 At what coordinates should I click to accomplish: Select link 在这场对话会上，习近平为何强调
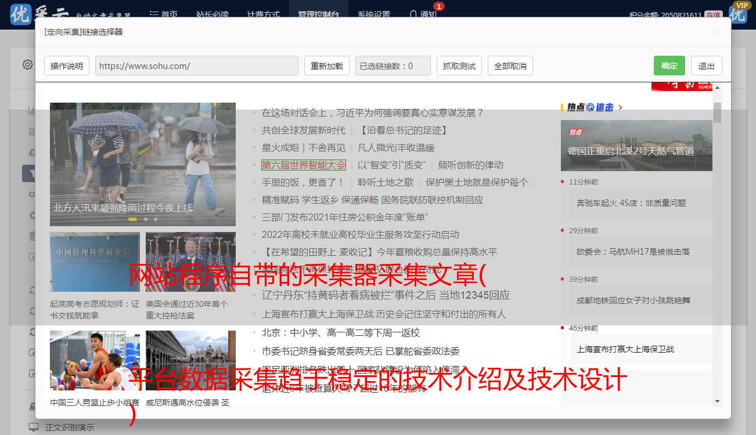373,113
